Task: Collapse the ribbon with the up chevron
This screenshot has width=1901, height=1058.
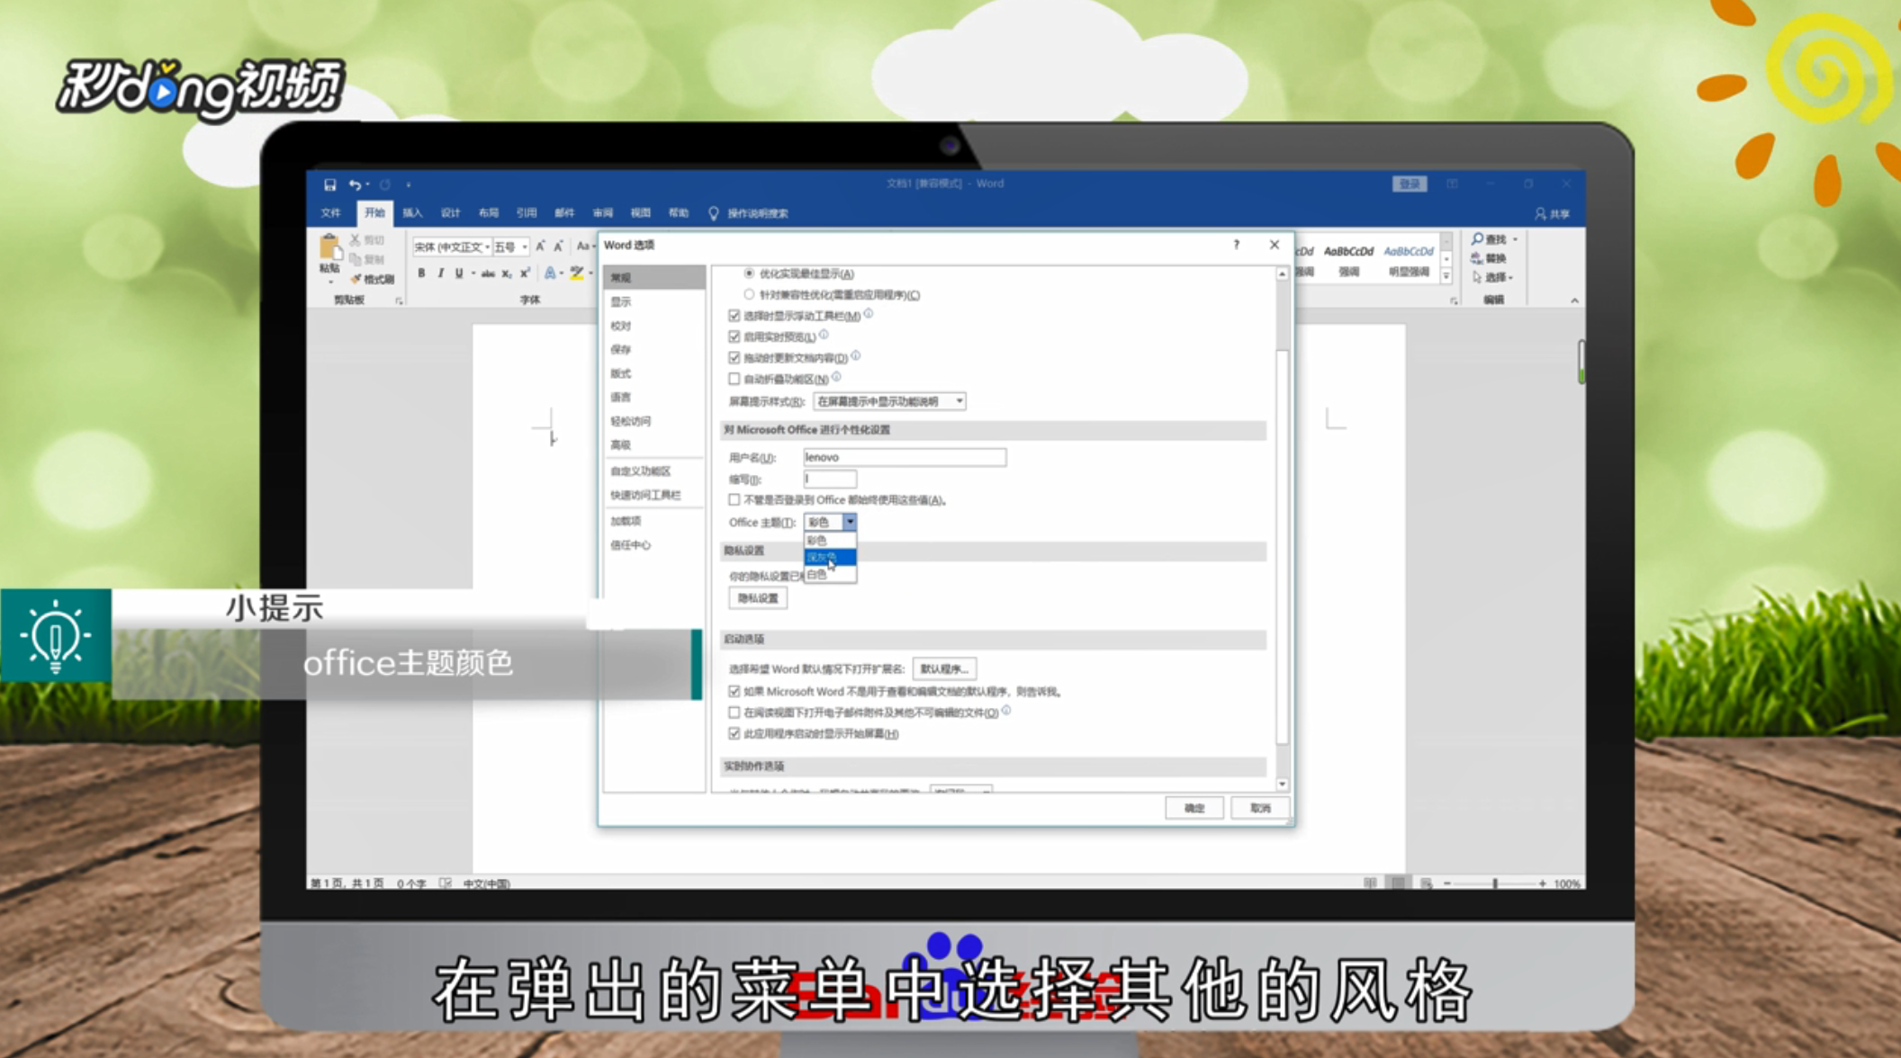Action: tap(1574, 300)
